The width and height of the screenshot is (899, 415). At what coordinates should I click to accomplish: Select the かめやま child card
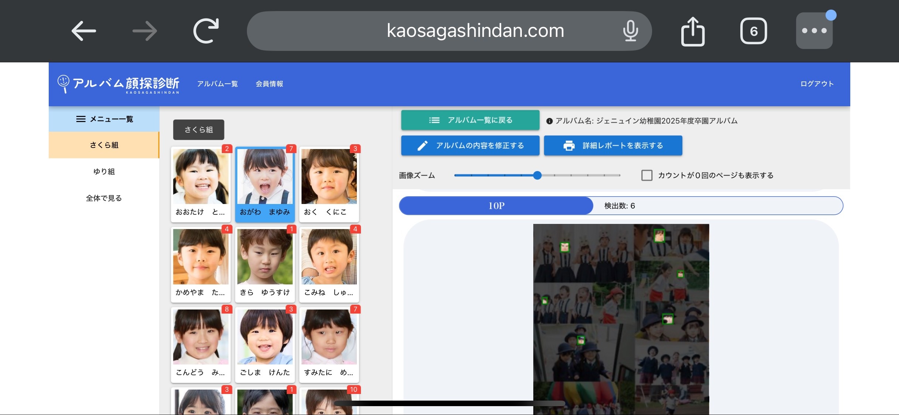pyautogui.click(x=201, y=265)
